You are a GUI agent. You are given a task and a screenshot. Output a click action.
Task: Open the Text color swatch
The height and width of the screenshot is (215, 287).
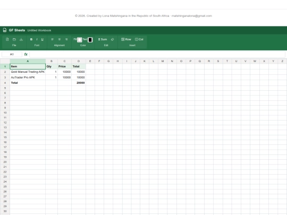[x=90, y=40]
